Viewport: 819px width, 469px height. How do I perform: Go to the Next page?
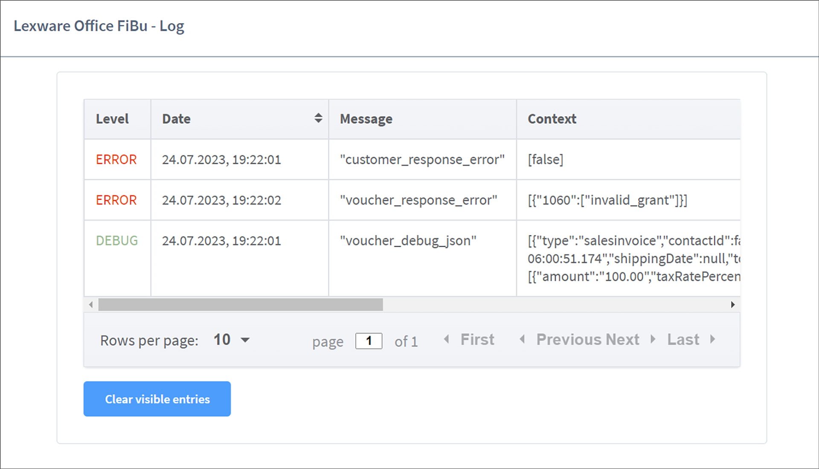[631, 340]
